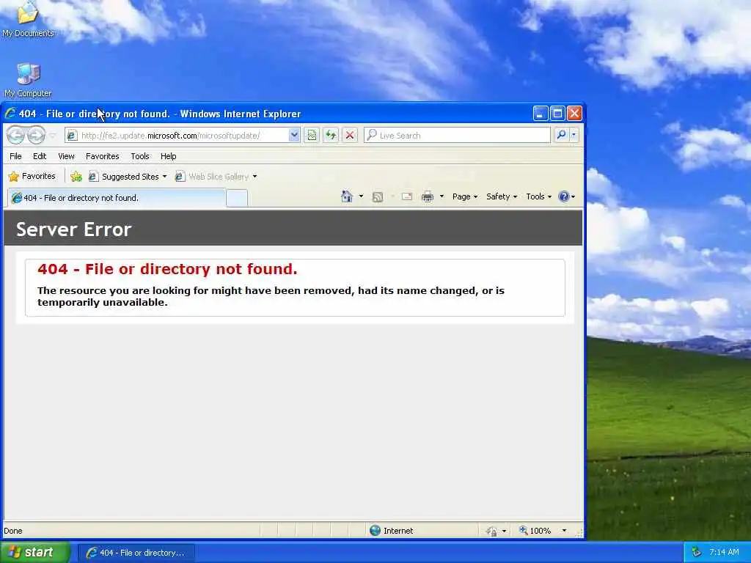
Task: Expand the zoom level dropdown arrow
Action: click(564, 531)
